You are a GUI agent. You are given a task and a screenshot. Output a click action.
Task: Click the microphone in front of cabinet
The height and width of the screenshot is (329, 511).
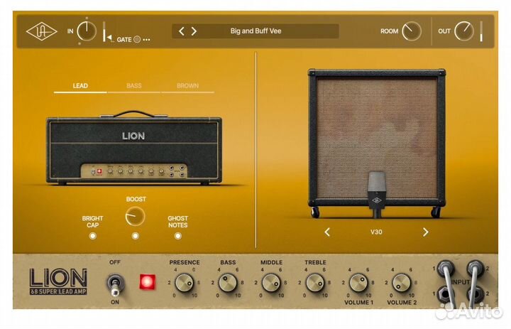376,193
